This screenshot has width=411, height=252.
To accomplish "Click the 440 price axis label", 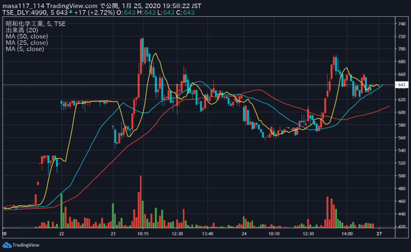I will 401,214.
